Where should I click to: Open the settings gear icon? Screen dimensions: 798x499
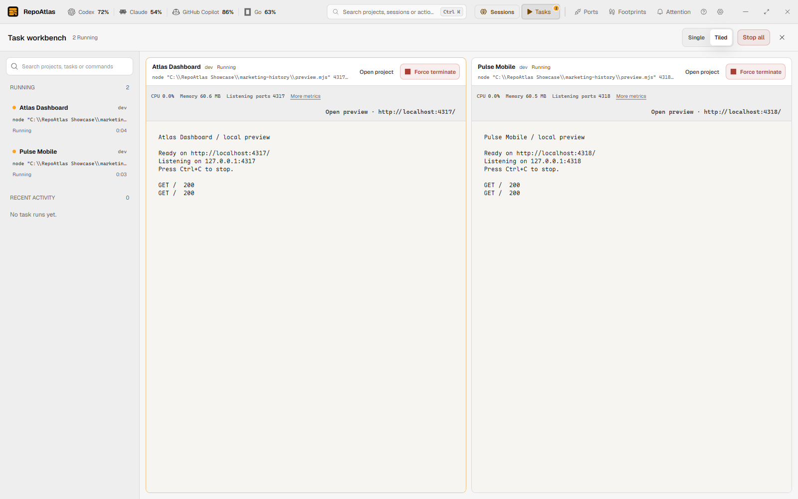pyautogui.click(x=720, y=12)
